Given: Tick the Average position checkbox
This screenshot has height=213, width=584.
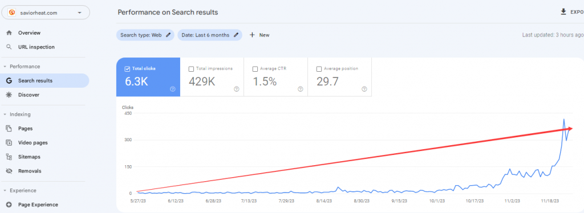Looking at the screenshot, I should tap(319, 69).
